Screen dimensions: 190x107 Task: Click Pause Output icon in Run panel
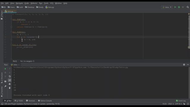(x=5, y=76)
